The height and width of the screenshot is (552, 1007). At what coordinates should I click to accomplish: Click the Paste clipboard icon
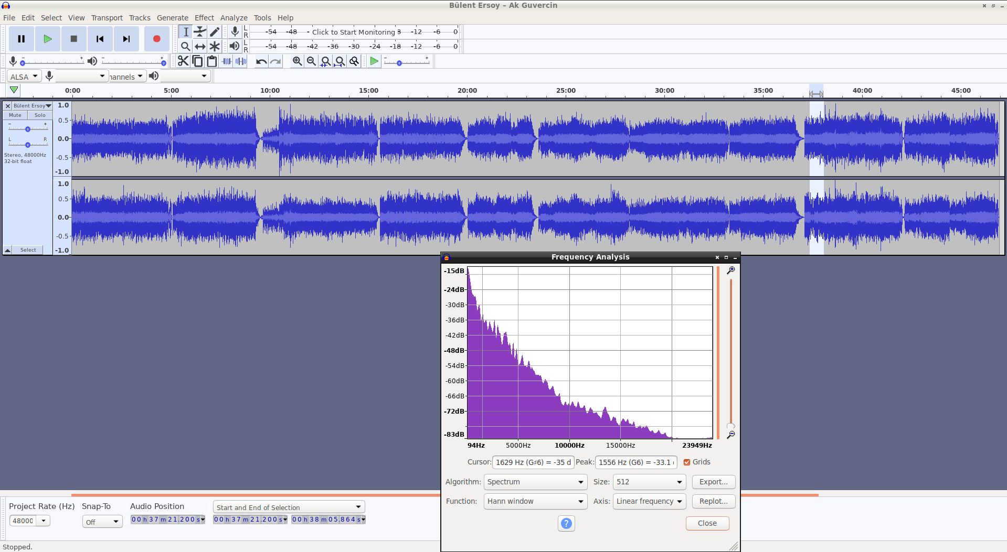212,61
